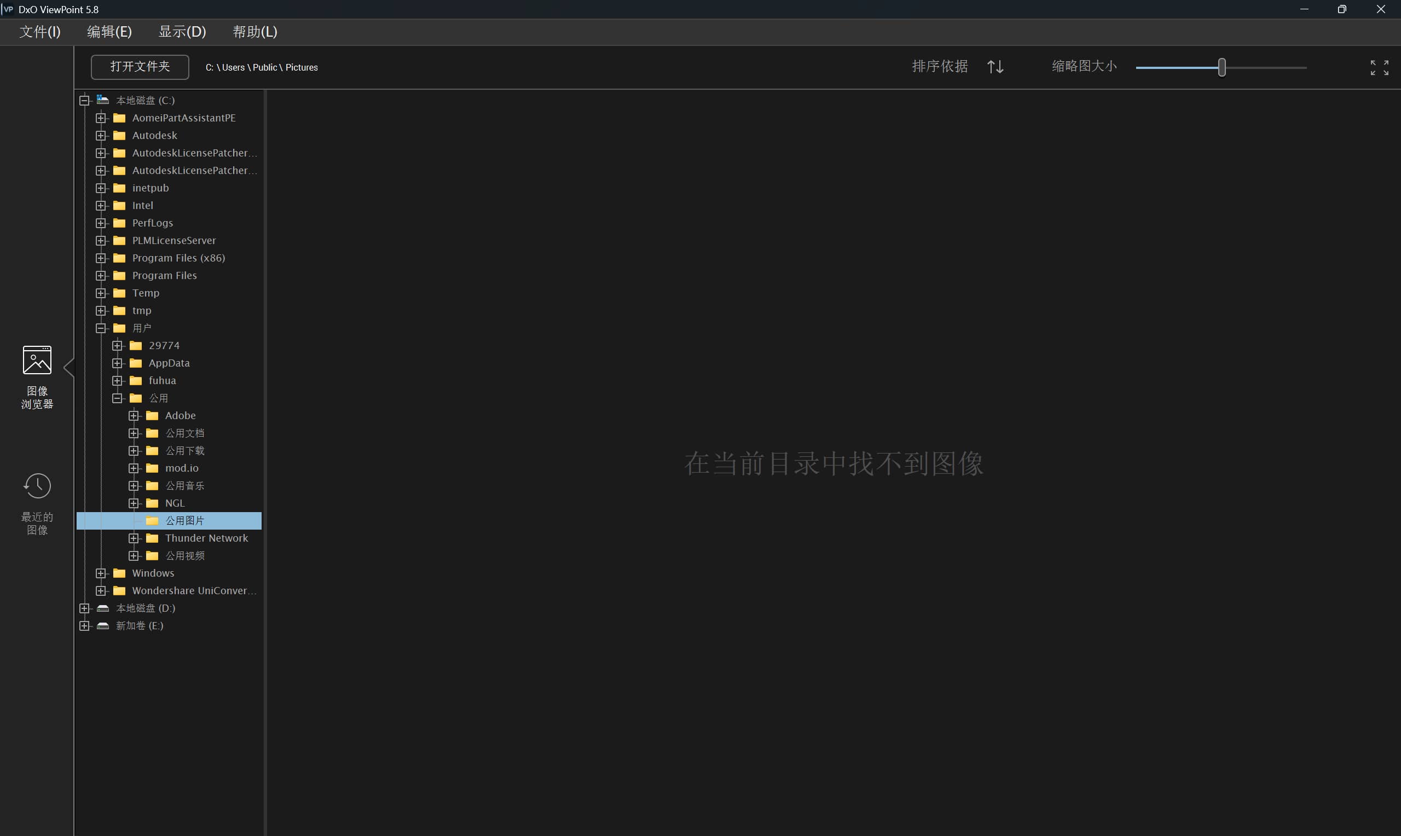Open the 文件 menu
Screen dimensions: 1401x836
pyautogui.click(x=39, y=32)
